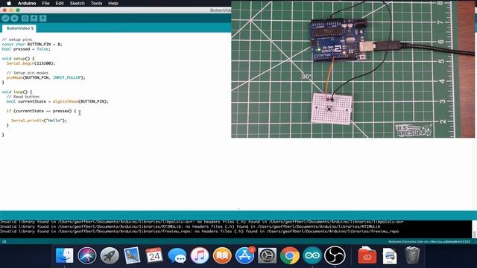Open iBooks from the dock
This screenshot has height=268, width=477.
pos(222,255)
